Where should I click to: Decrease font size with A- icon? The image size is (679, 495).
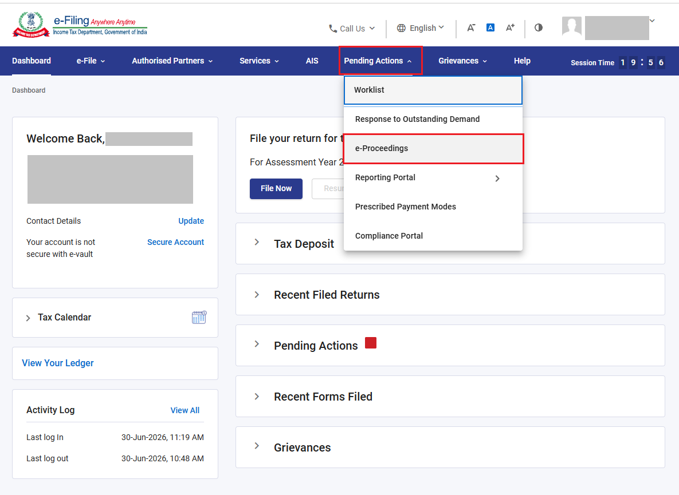(x=471, y=27)
